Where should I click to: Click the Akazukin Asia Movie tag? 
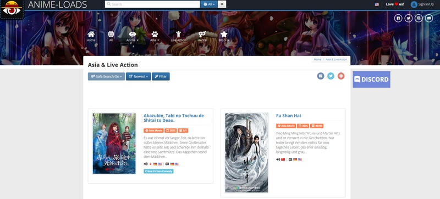tap(153, 130)
